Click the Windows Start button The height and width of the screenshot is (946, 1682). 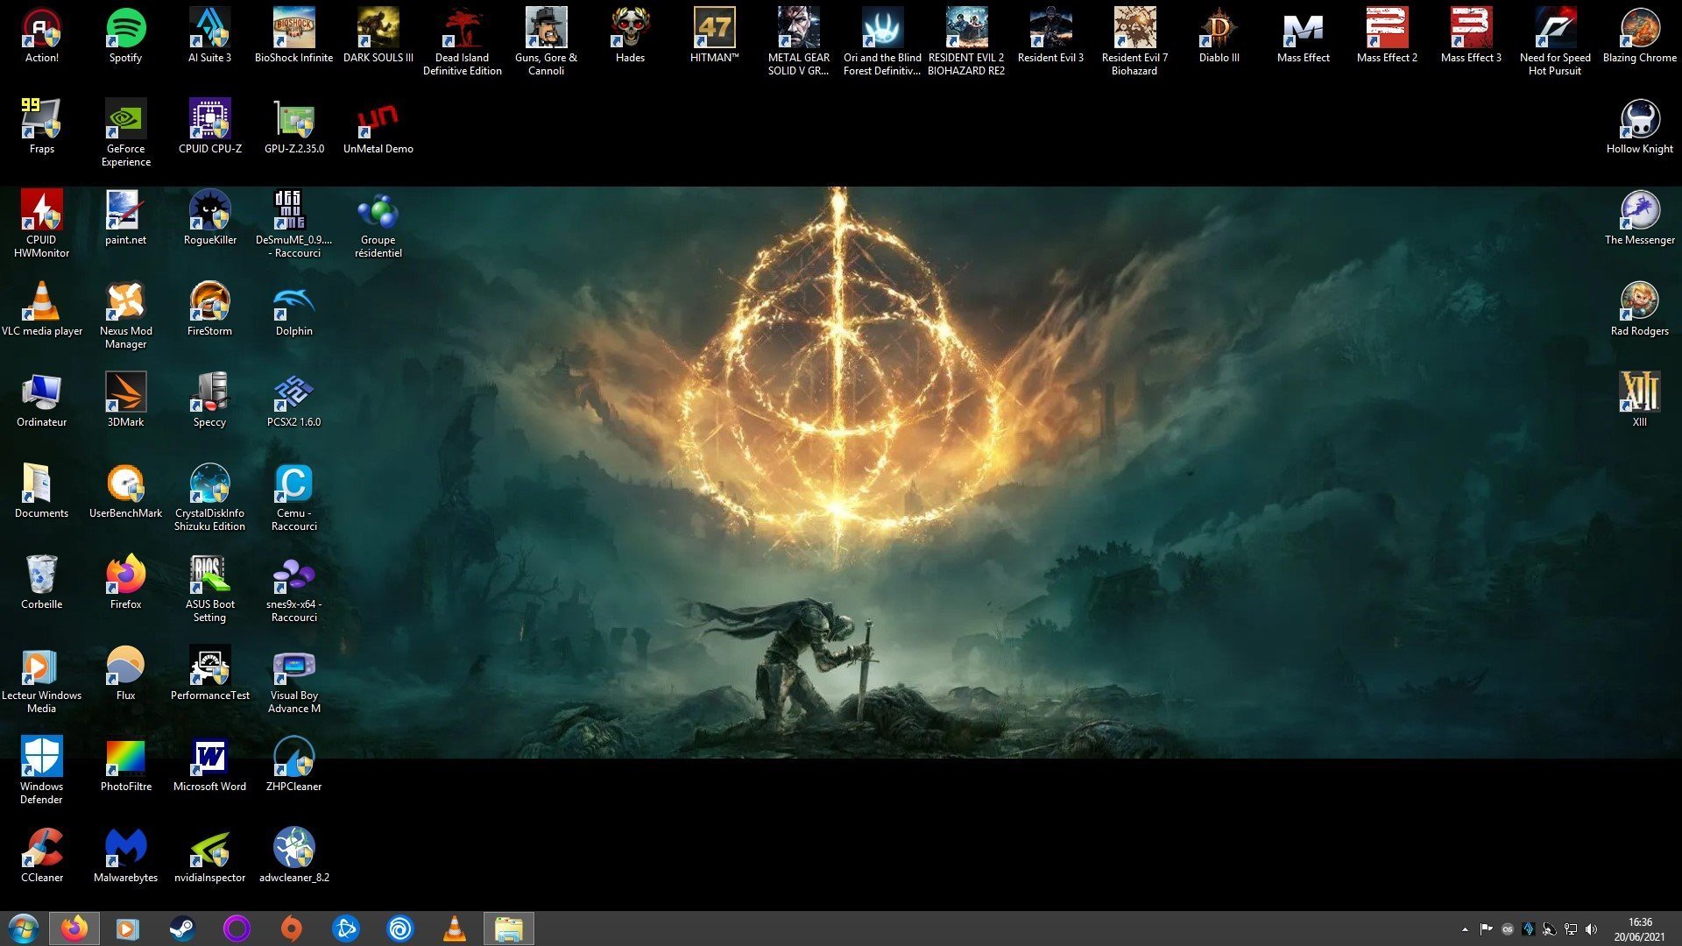pos(23,928)
